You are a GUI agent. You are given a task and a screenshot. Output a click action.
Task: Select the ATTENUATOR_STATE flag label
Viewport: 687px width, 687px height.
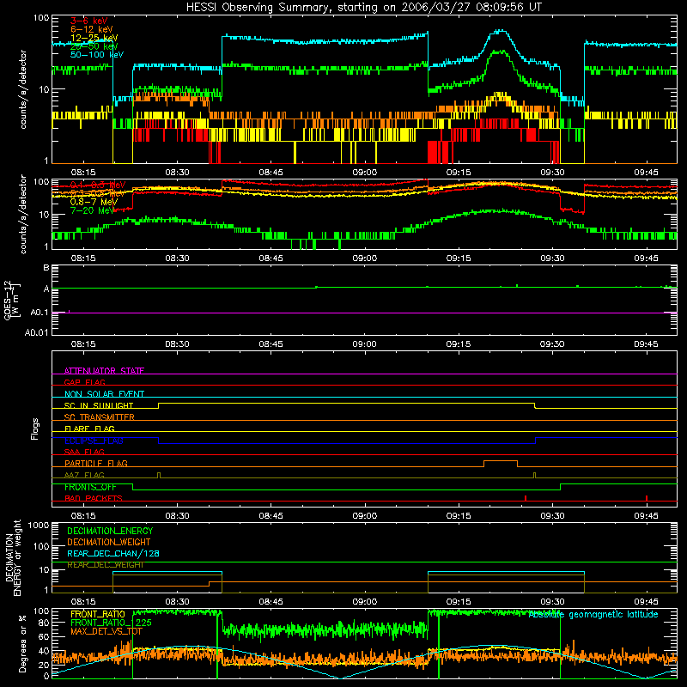tap(104, 371)
